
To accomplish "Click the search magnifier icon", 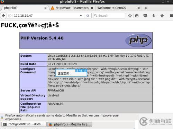I will pos(96,16).
